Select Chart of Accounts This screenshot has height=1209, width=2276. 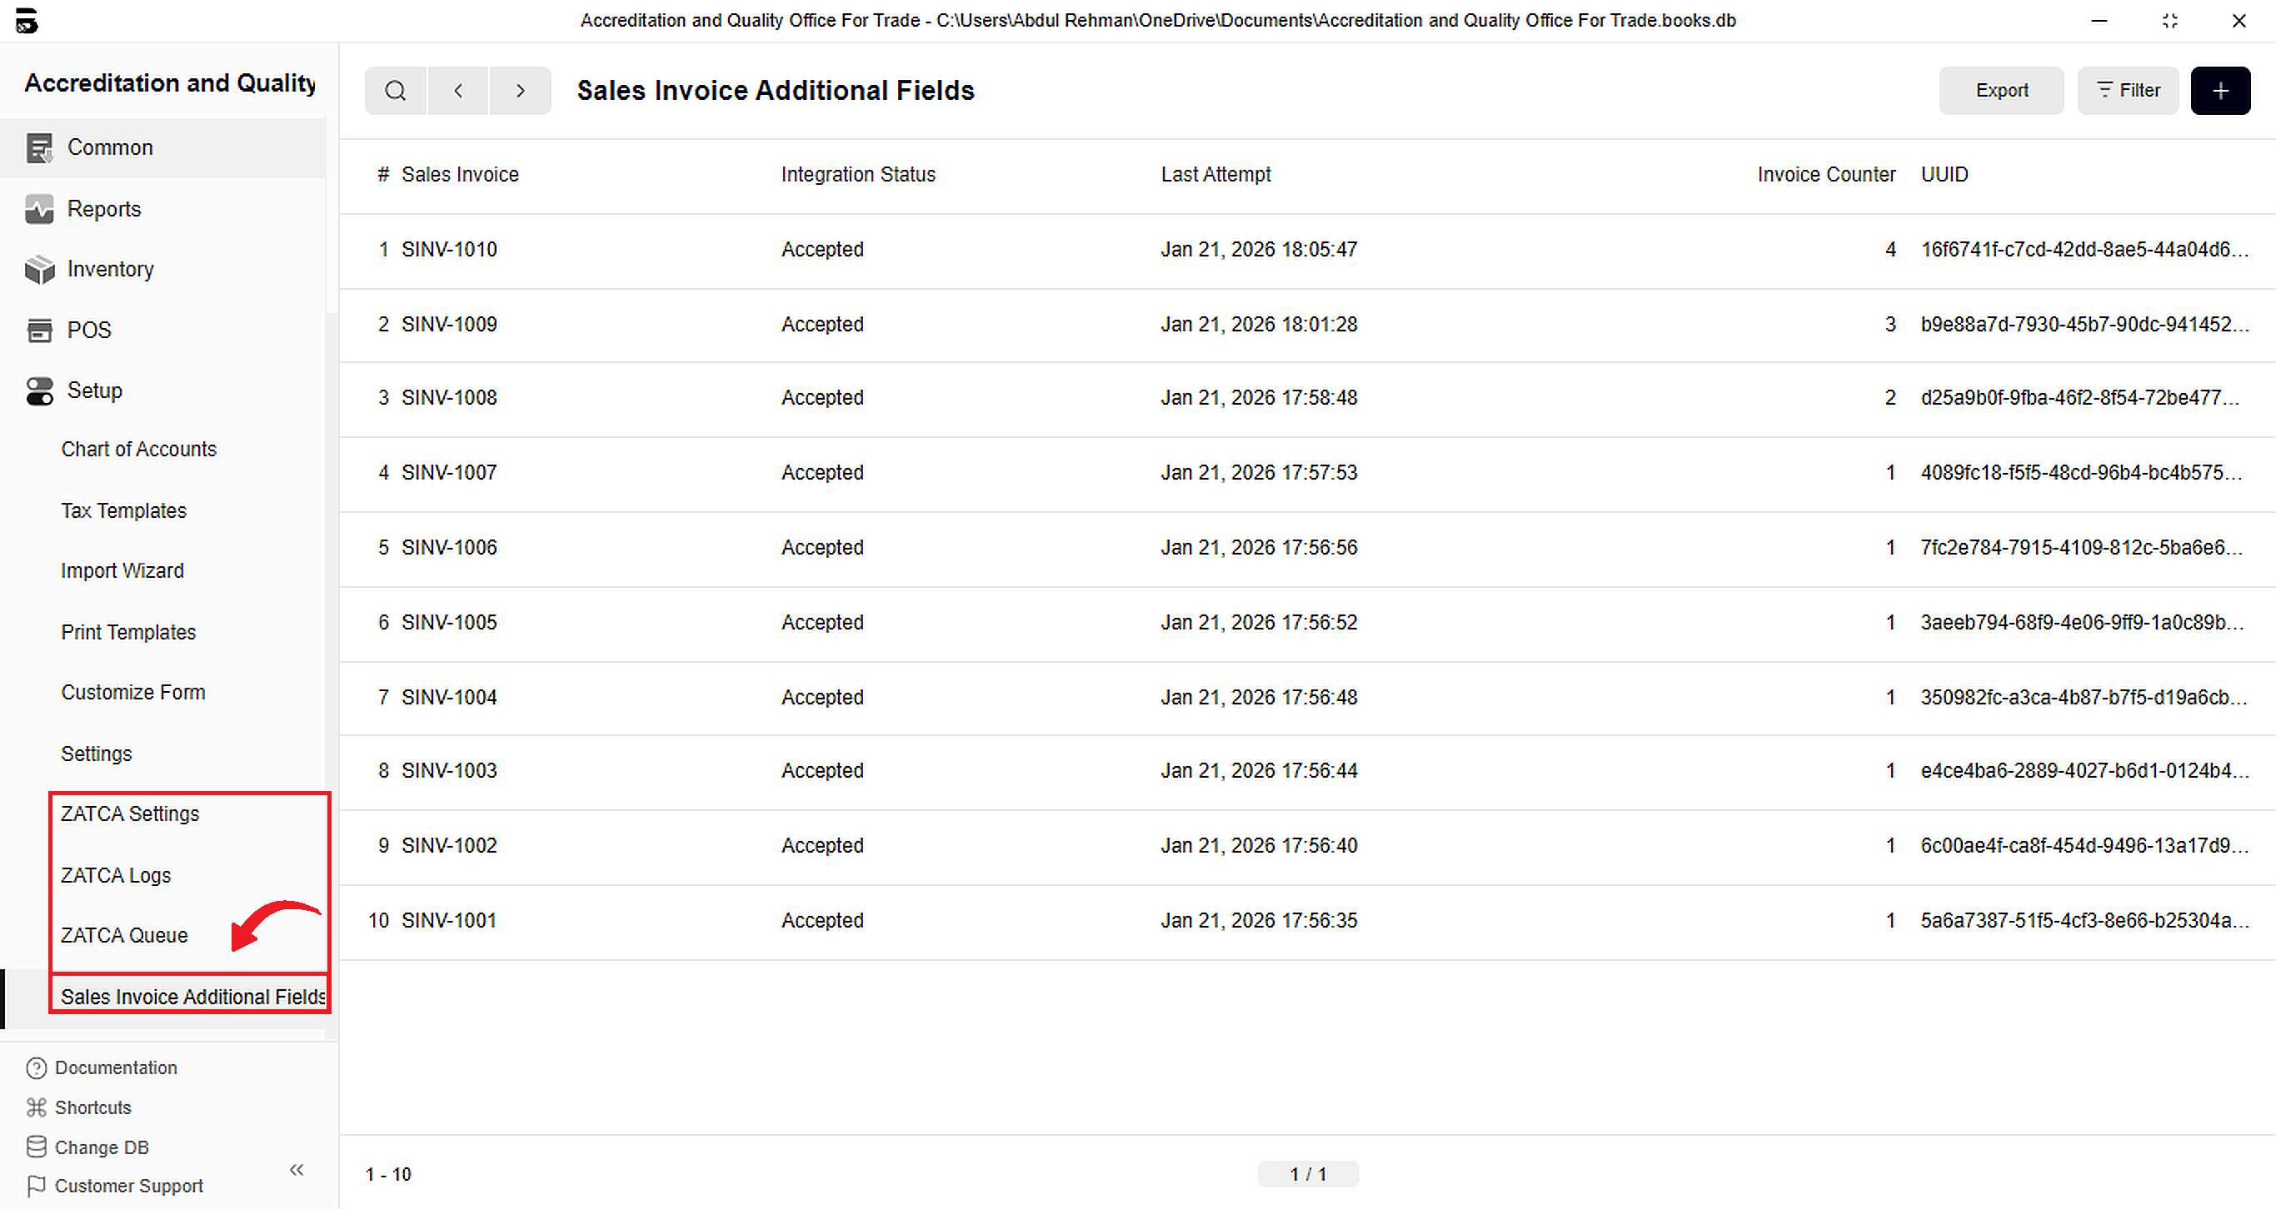point(139,449)
